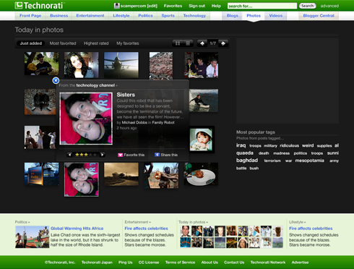The height and width of the screenshot is (269, 354).
Task: Open the Business tab
Action: (59, 16)
